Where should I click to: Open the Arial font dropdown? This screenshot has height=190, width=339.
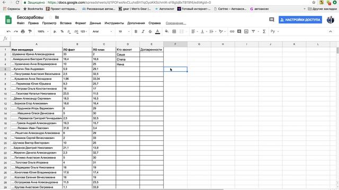coord(102,32)
